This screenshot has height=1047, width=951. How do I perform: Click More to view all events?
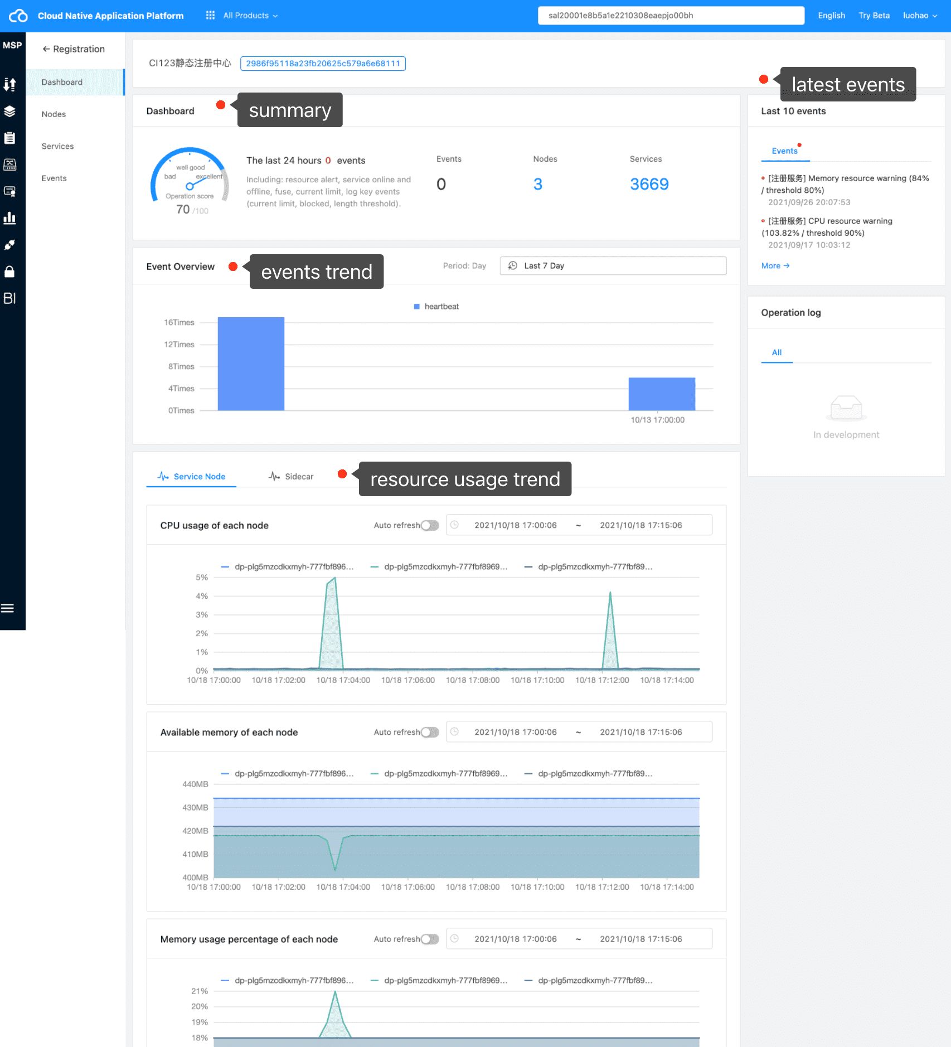pos(775,266)
